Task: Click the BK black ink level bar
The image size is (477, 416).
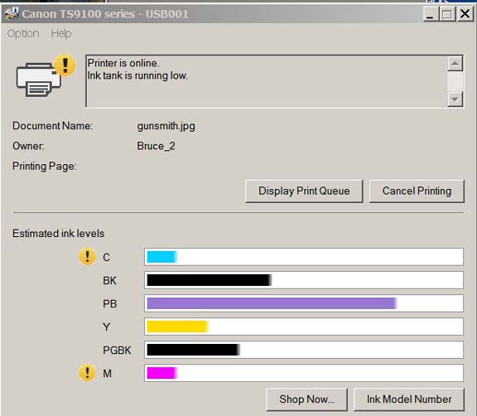Action: tap(304, 280)
